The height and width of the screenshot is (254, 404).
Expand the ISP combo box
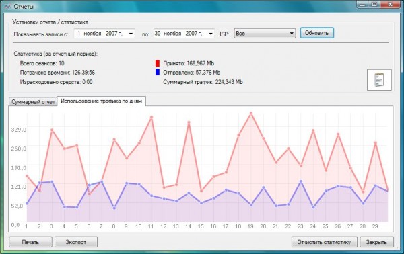tap(292, 34)
